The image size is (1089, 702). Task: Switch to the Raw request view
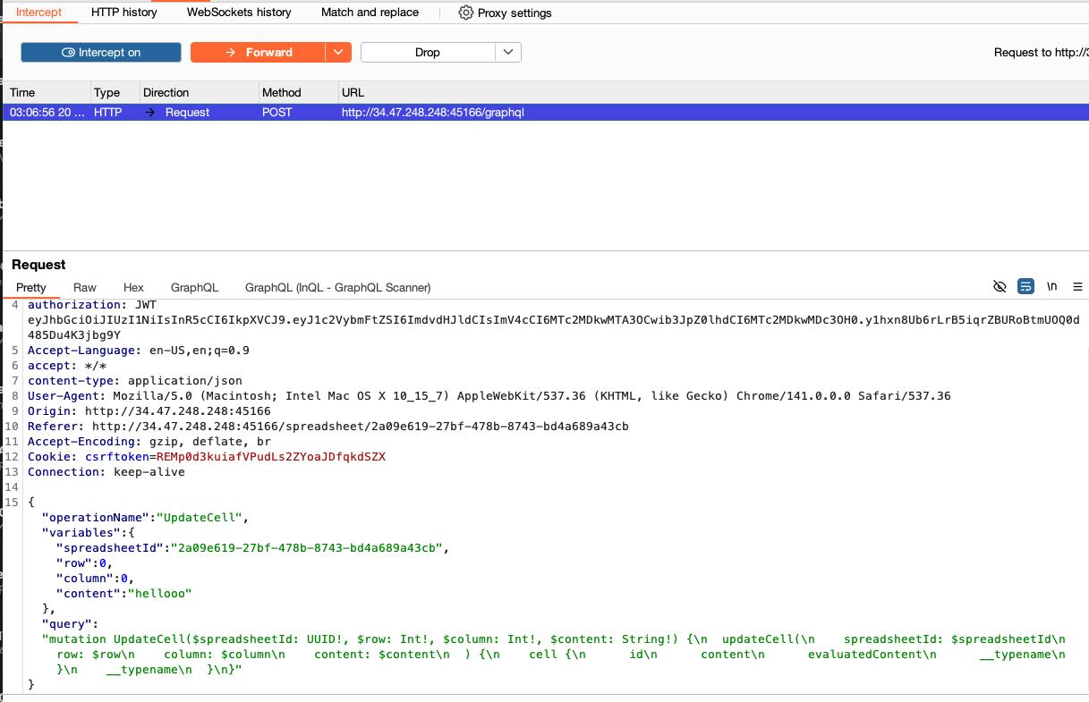(x=85, y=287)
